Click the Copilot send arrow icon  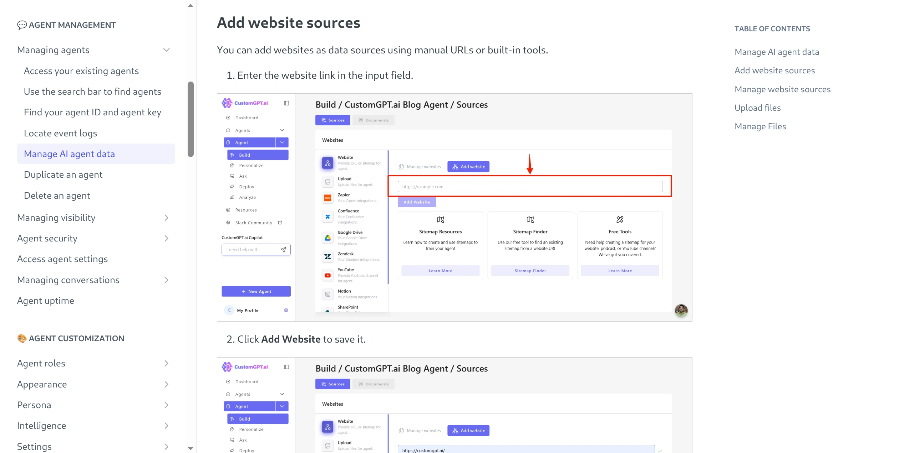click(x=283, y=250)
